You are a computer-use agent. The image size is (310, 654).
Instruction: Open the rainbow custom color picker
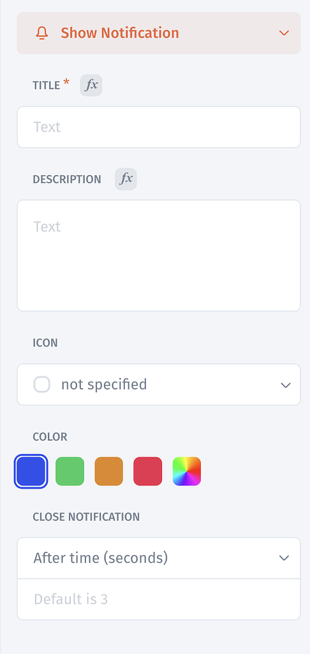pos(187,471)
